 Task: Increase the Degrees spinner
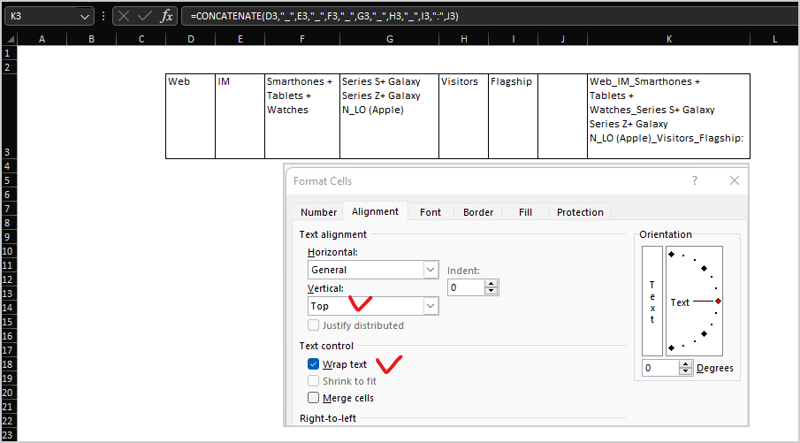pos(686,364)
